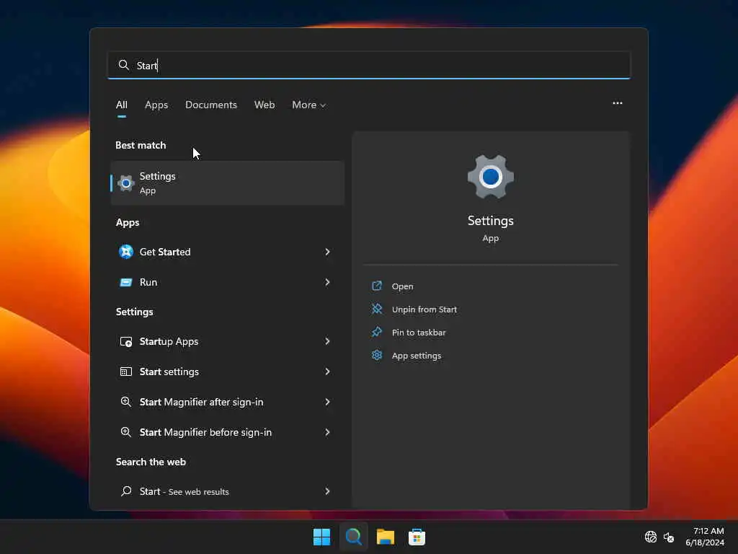Click the Unpin from Start icon
Viewport: 738px width, 554px height.
tap(377, 309)
